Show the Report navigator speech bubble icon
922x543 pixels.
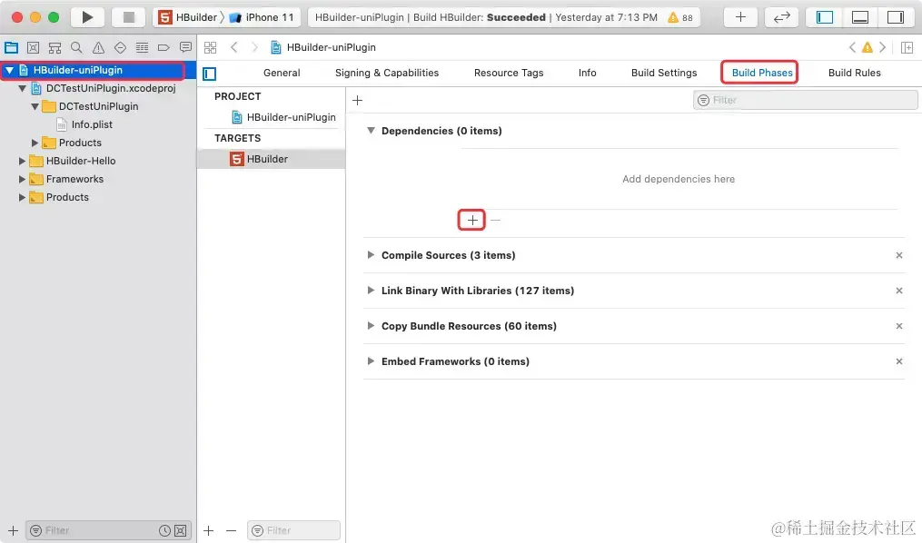tap(185, 47)
